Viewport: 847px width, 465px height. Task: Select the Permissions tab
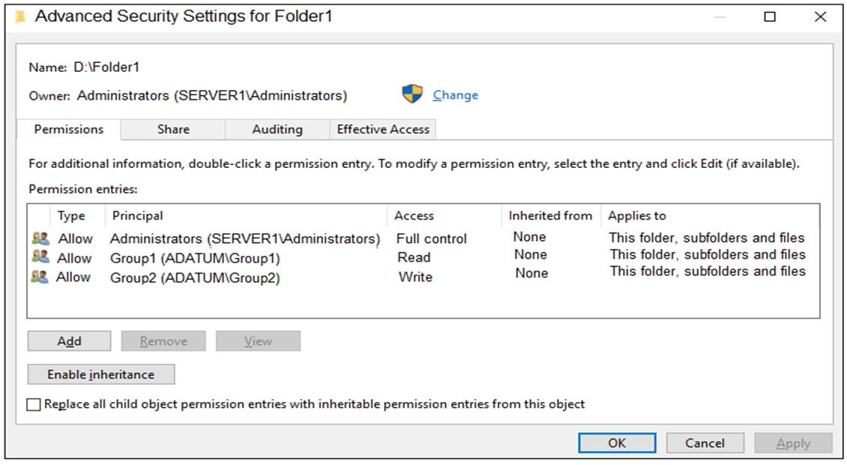(69, 129)
